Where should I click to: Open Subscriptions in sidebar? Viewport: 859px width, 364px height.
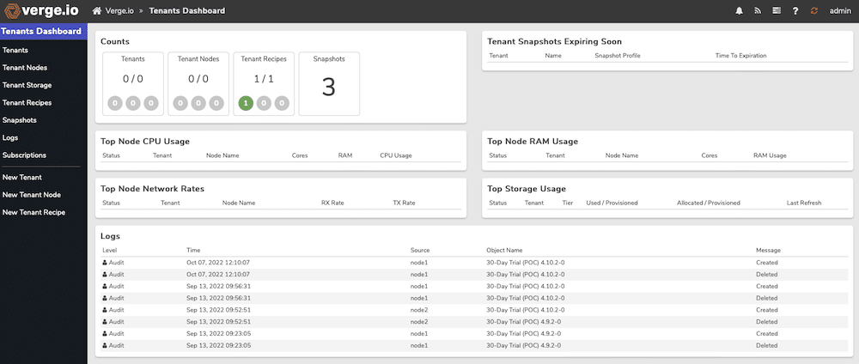[x=24, y=155]
